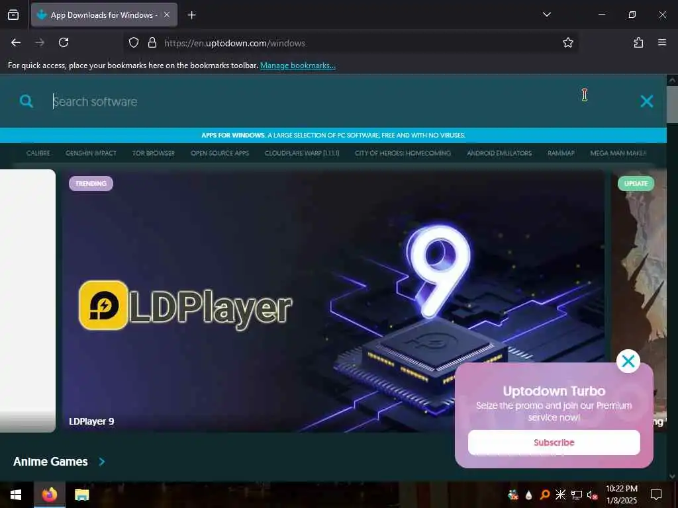Viewport: 678px width, 508px height.
Task: Open the list all tabs dropdown
Action: (546, 15)
